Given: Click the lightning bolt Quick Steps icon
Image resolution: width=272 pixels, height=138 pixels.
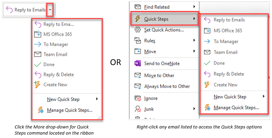Looking at the screenshot, I should point(138,18).
